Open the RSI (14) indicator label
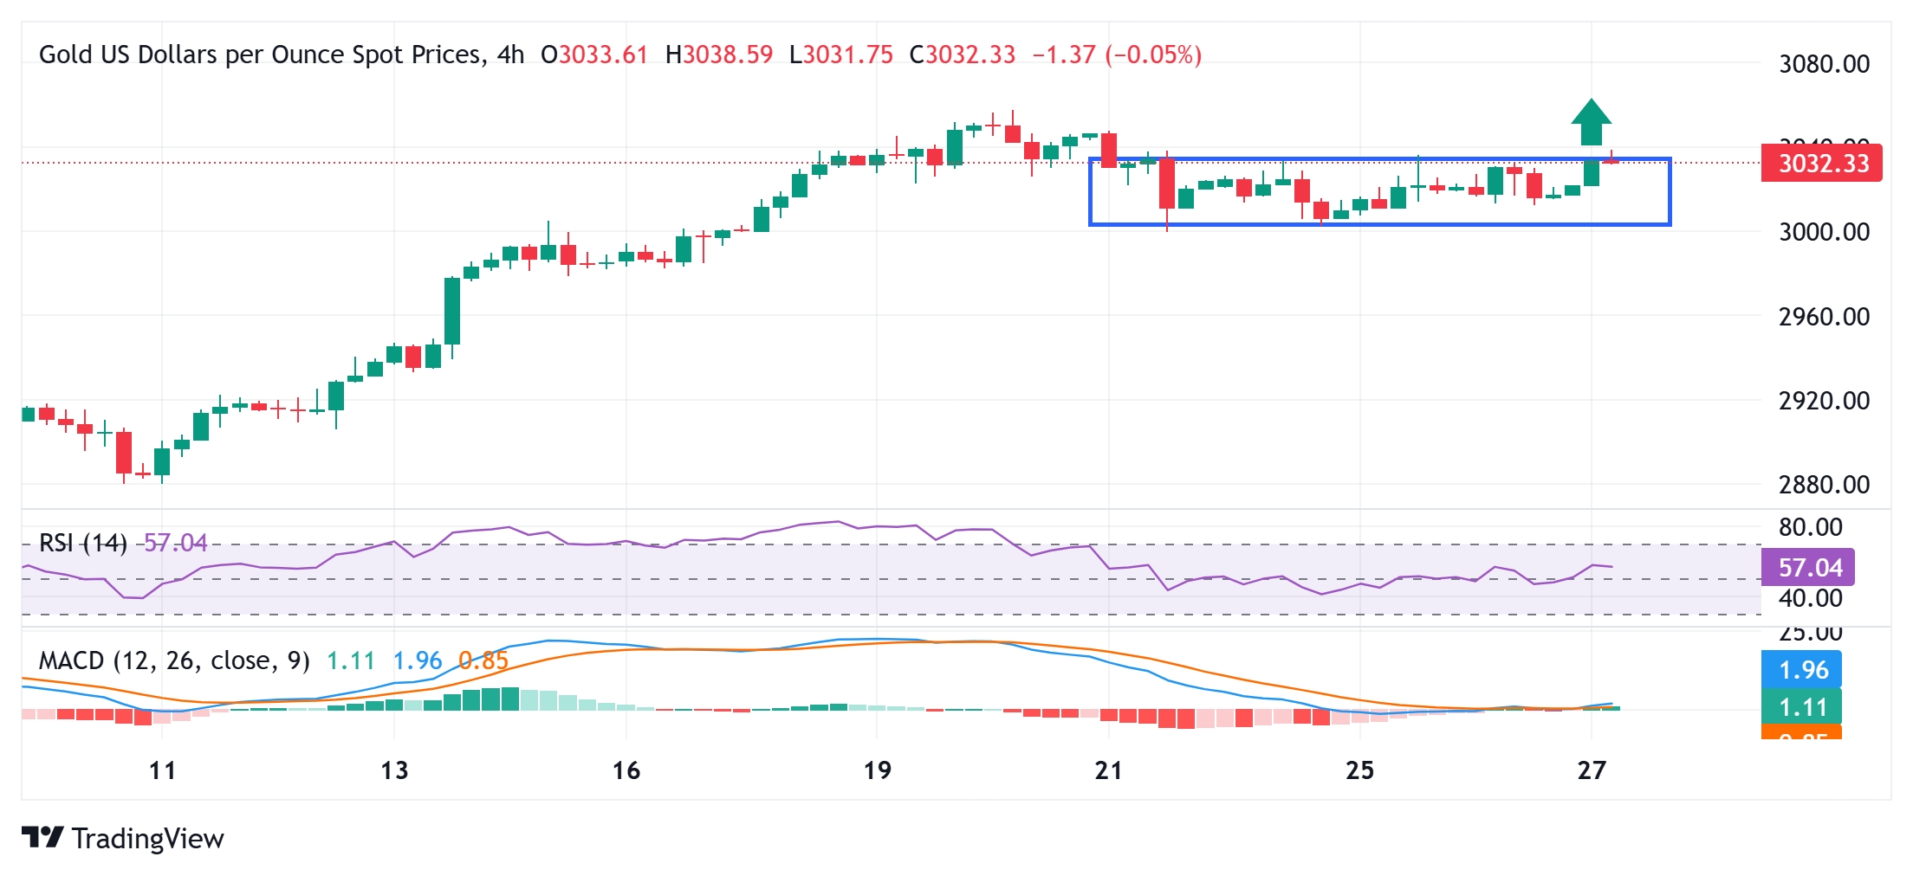 pos(83,544)
